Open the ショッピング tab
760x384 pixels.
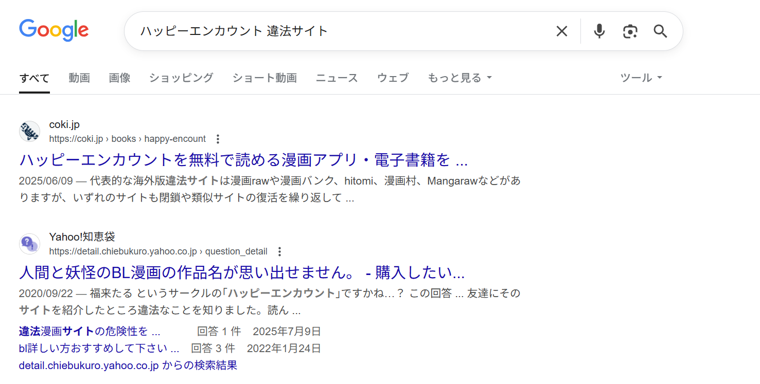[181, 78]
